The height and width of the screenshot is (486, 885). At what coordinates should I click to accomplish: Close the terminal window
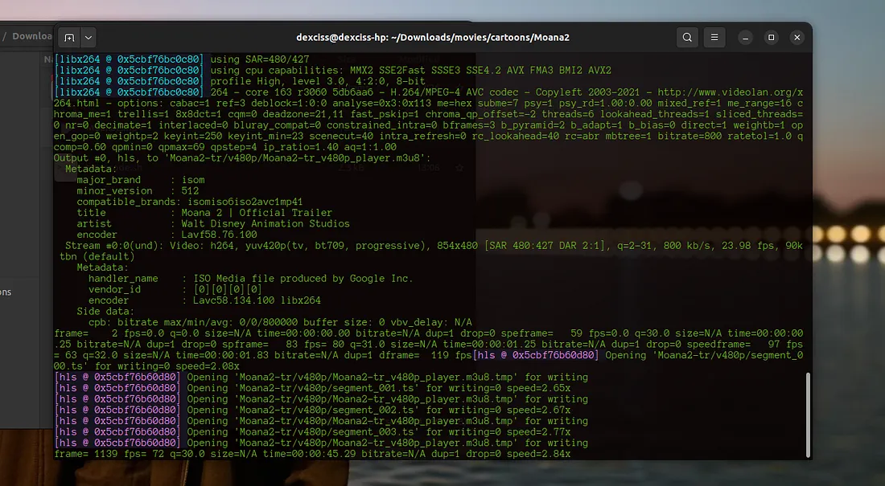(797, 38)
